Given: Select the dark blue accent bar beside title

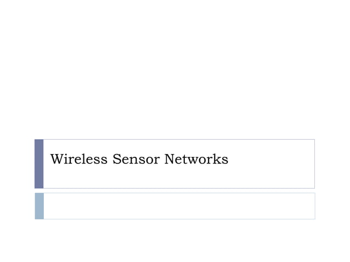Looking at the screenshot, I should [39, 163].
